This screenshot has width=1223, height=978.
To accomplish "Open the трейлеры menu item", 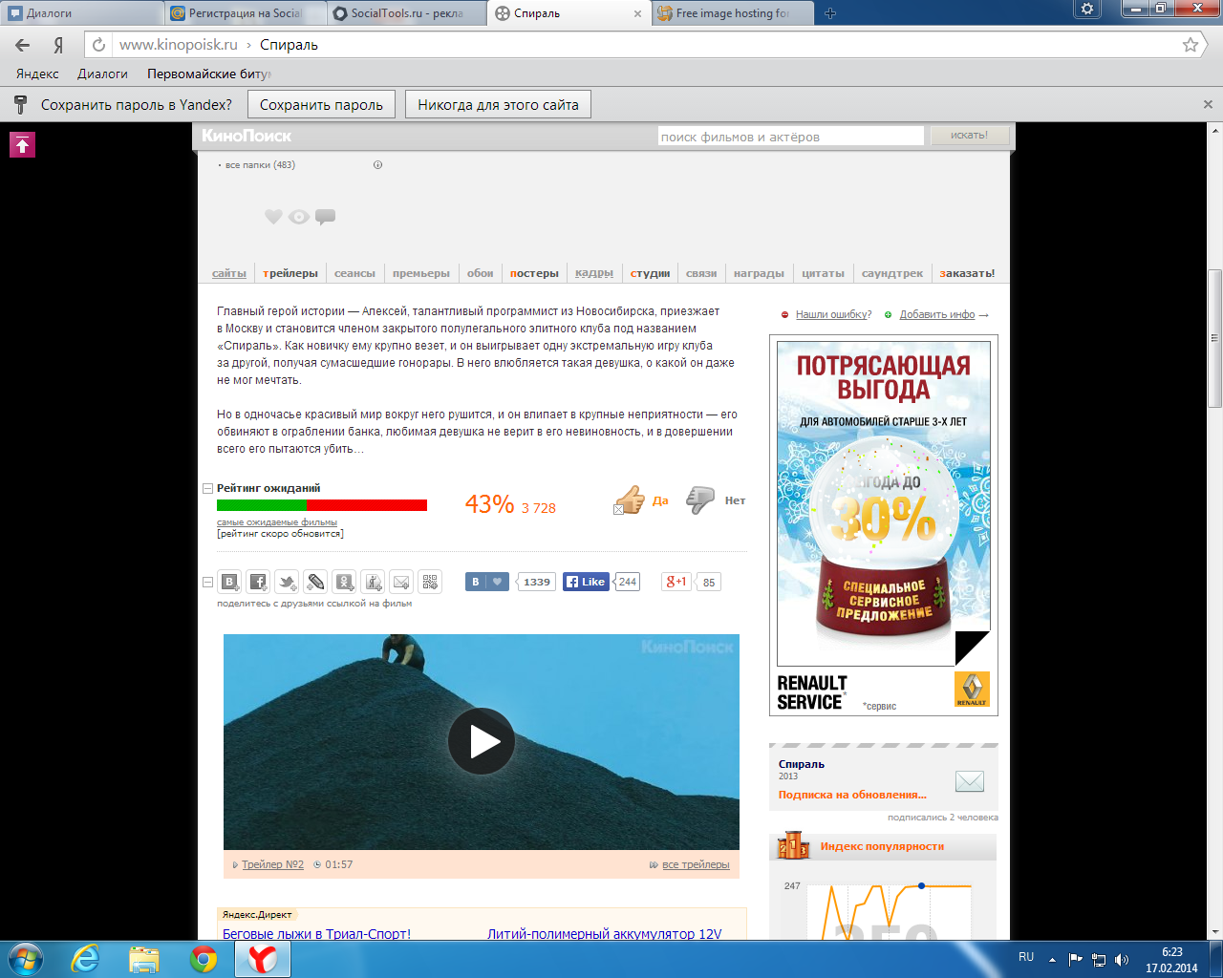I will click(290, 273).
